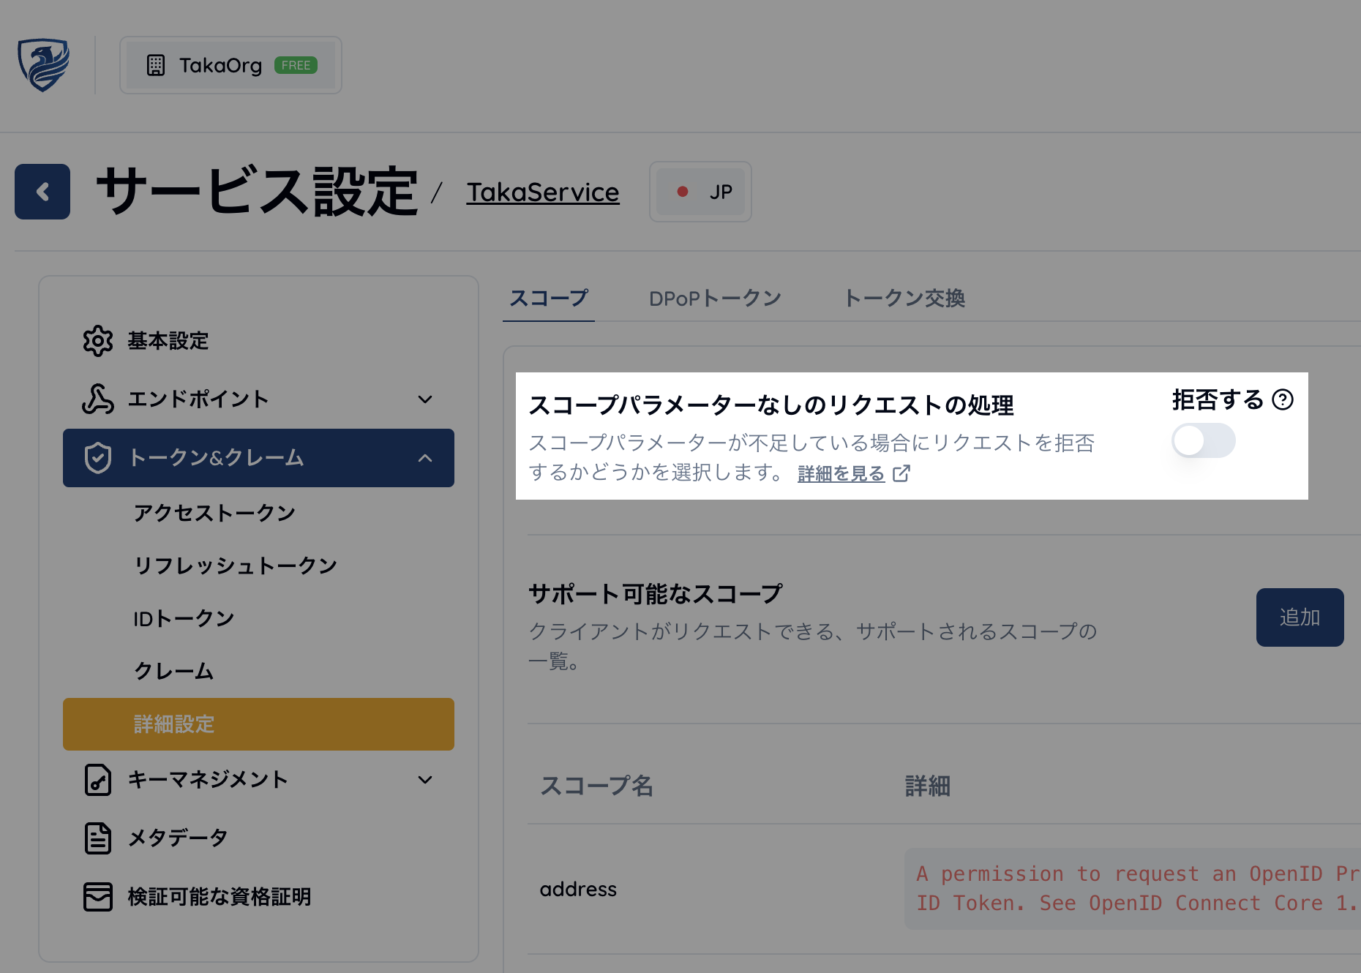
Task: Collapse the トークン&クレーム section
Action: pos(425,458)
